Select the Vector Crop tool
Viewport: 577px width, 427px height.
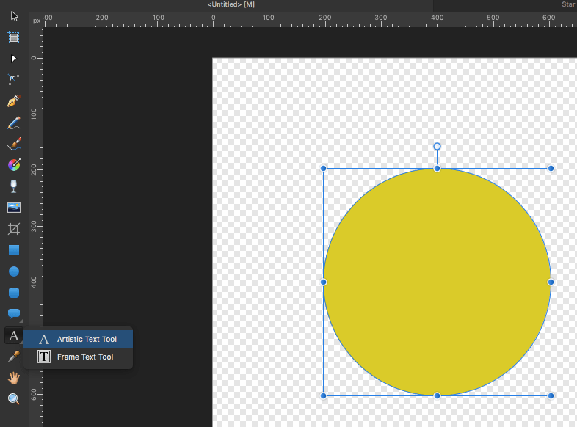(x=14, y=229)
